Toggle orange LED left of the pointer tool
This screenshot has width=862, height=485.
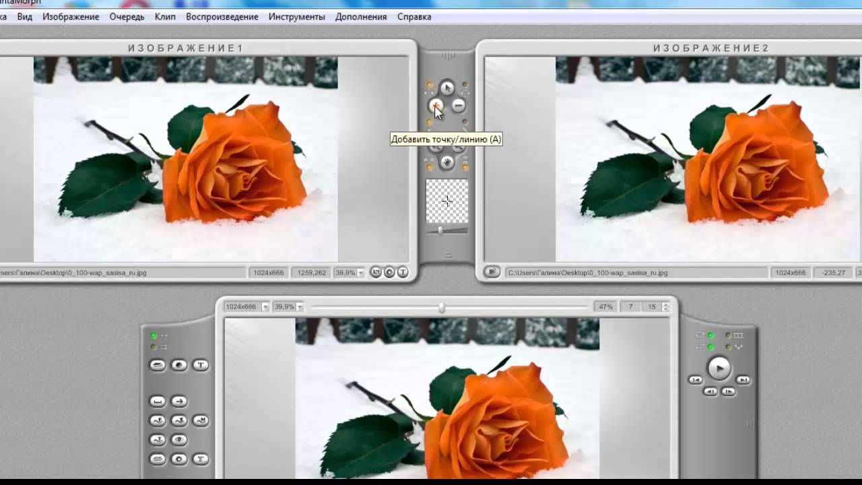click(x=430, y=85)
